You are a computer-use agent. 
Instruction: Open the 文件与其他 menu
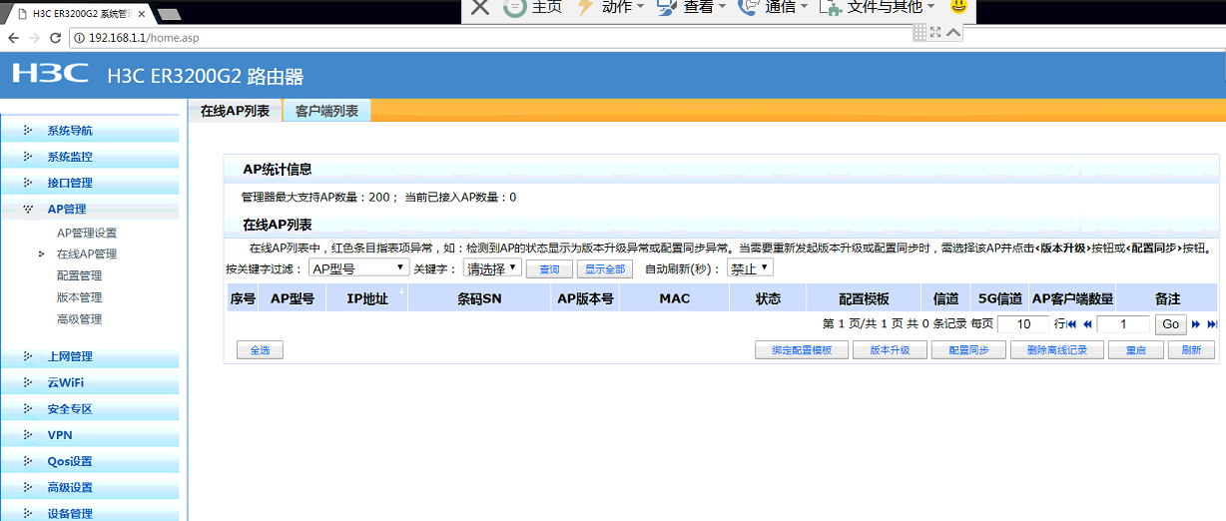point(877,7)
